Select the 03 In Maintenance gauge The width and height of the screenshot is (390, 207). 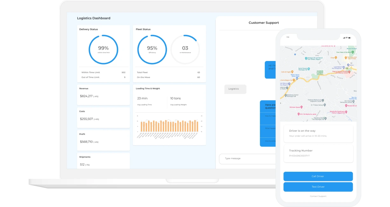point(185,50)
